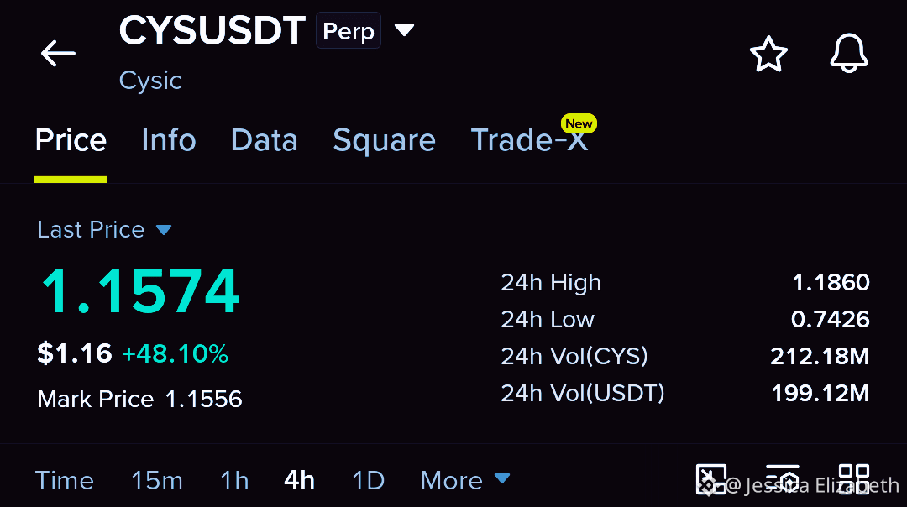Open the Data tab
907x507 pixels.
265,140
